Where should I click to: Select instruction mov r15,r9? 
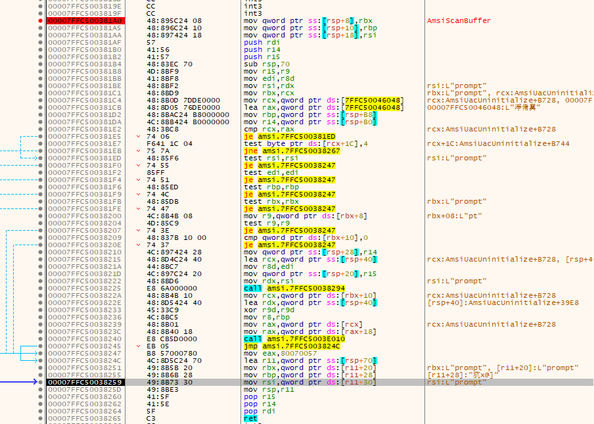tap(264, 71)
